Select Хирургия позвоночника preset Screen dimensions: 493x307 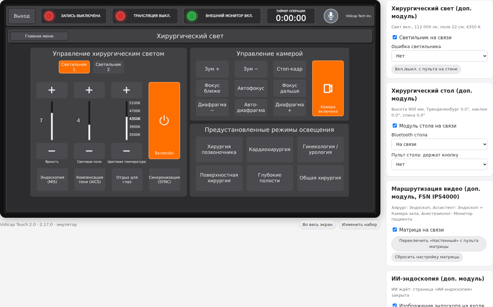[x=219, y=150]
